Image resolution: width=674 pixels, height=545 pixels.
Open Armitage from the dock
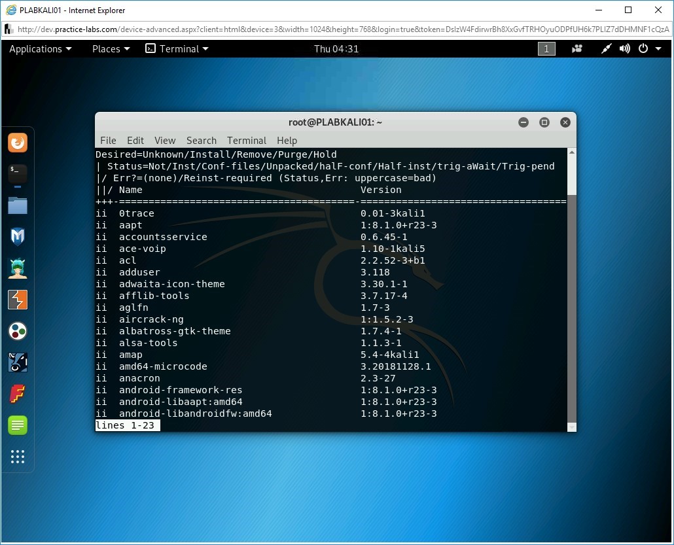[18, 268]
